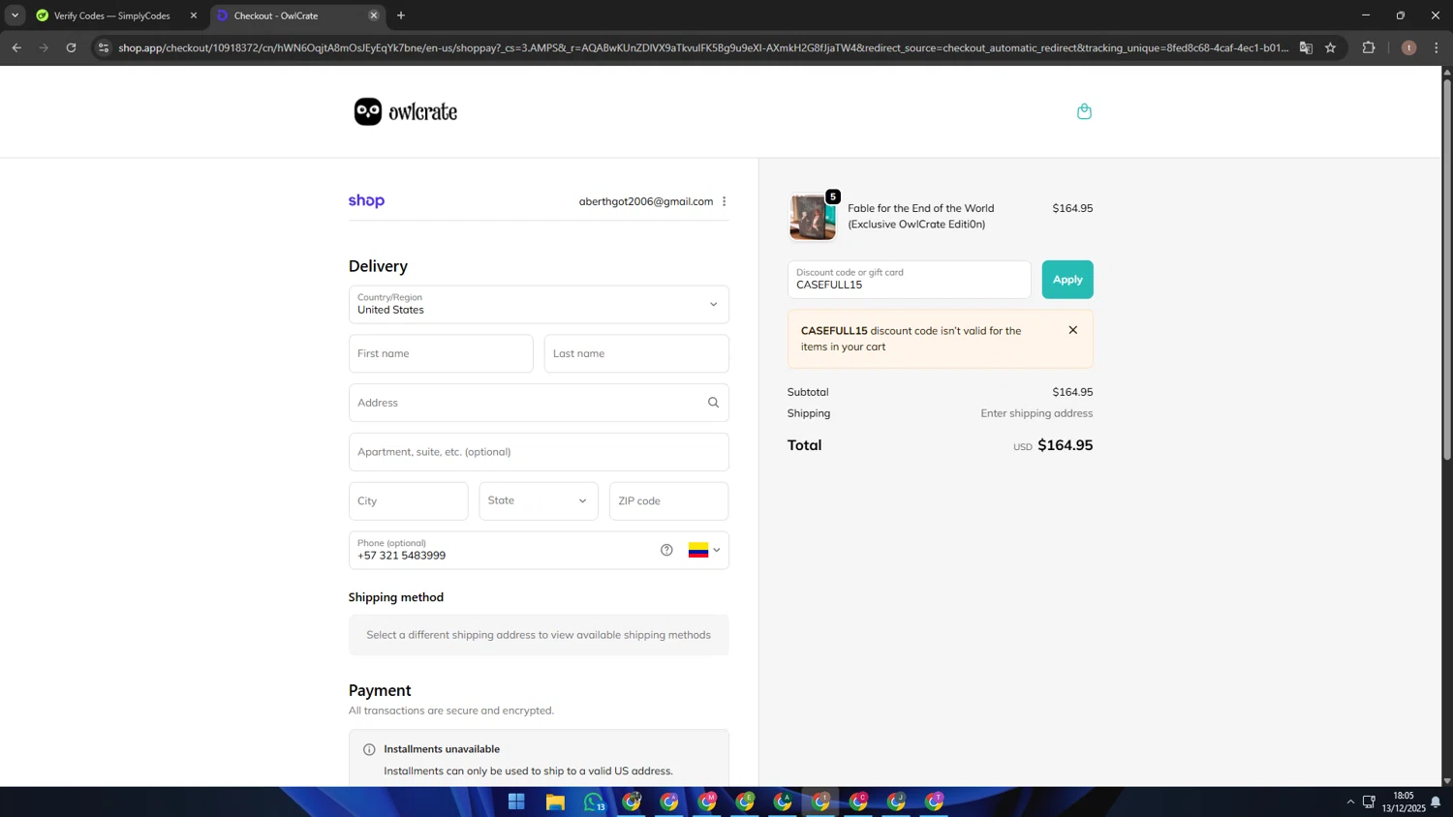This screenshot has height=817, width=1453.
Task: Open File Explorer from taskbar
Action: click(555, 802)
